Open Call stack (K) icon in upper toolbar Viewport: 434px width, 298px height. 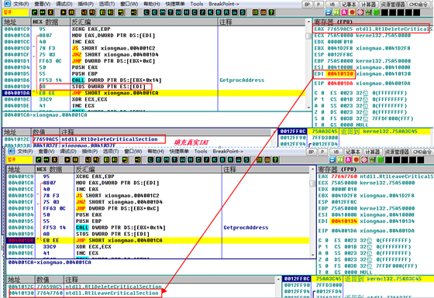pyautogui.click(x=211, y=12)
